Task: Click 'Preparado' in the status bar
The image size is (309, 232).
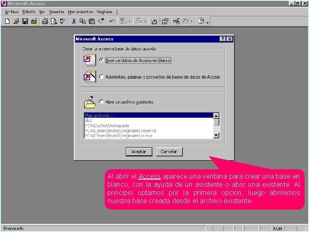Action: [14, 229]
